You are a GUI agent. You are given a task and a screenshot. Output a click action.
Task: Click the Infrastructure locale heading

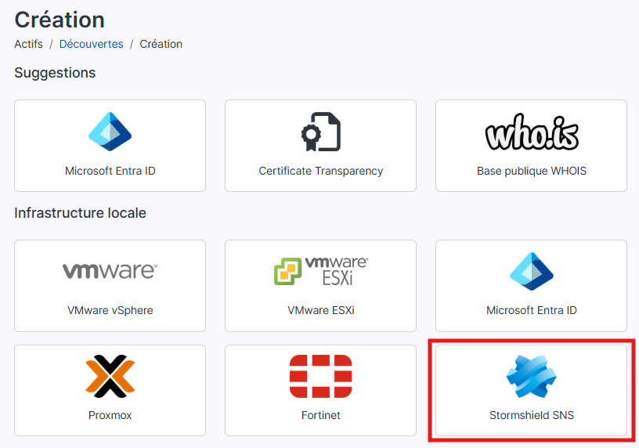point(81,213)
